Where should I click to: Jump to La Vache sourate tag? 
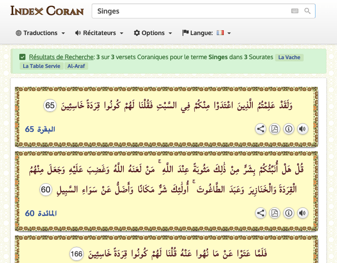(x=289, y=57)
